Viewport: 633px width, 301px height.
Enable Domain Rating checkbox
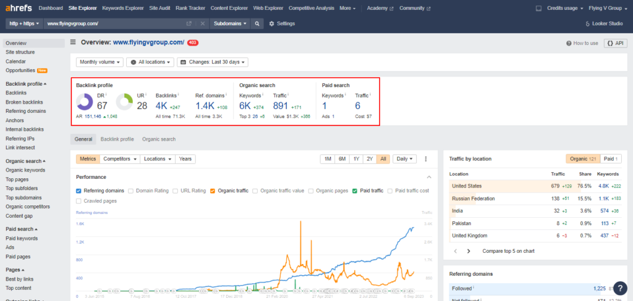(x=131, y=191)
